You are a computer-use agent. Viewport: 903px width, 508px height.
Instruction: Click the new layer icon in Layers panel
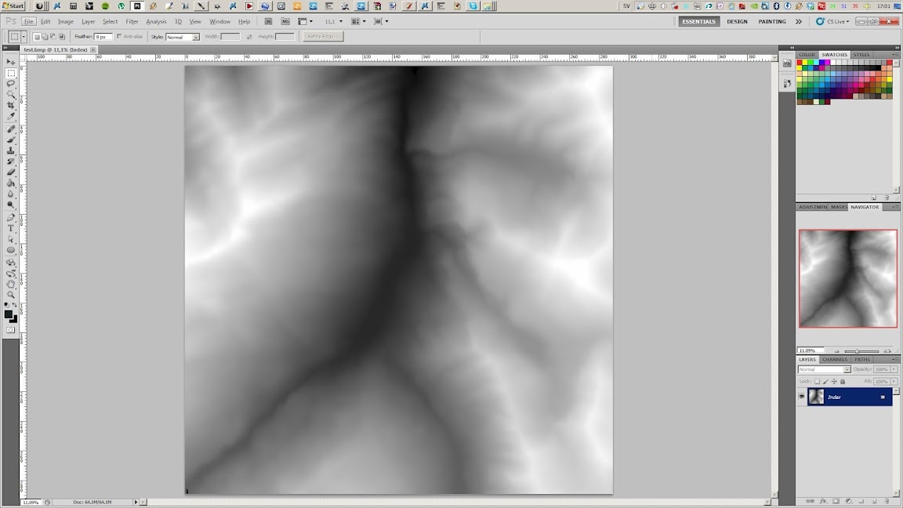click(x=874, y=502)
